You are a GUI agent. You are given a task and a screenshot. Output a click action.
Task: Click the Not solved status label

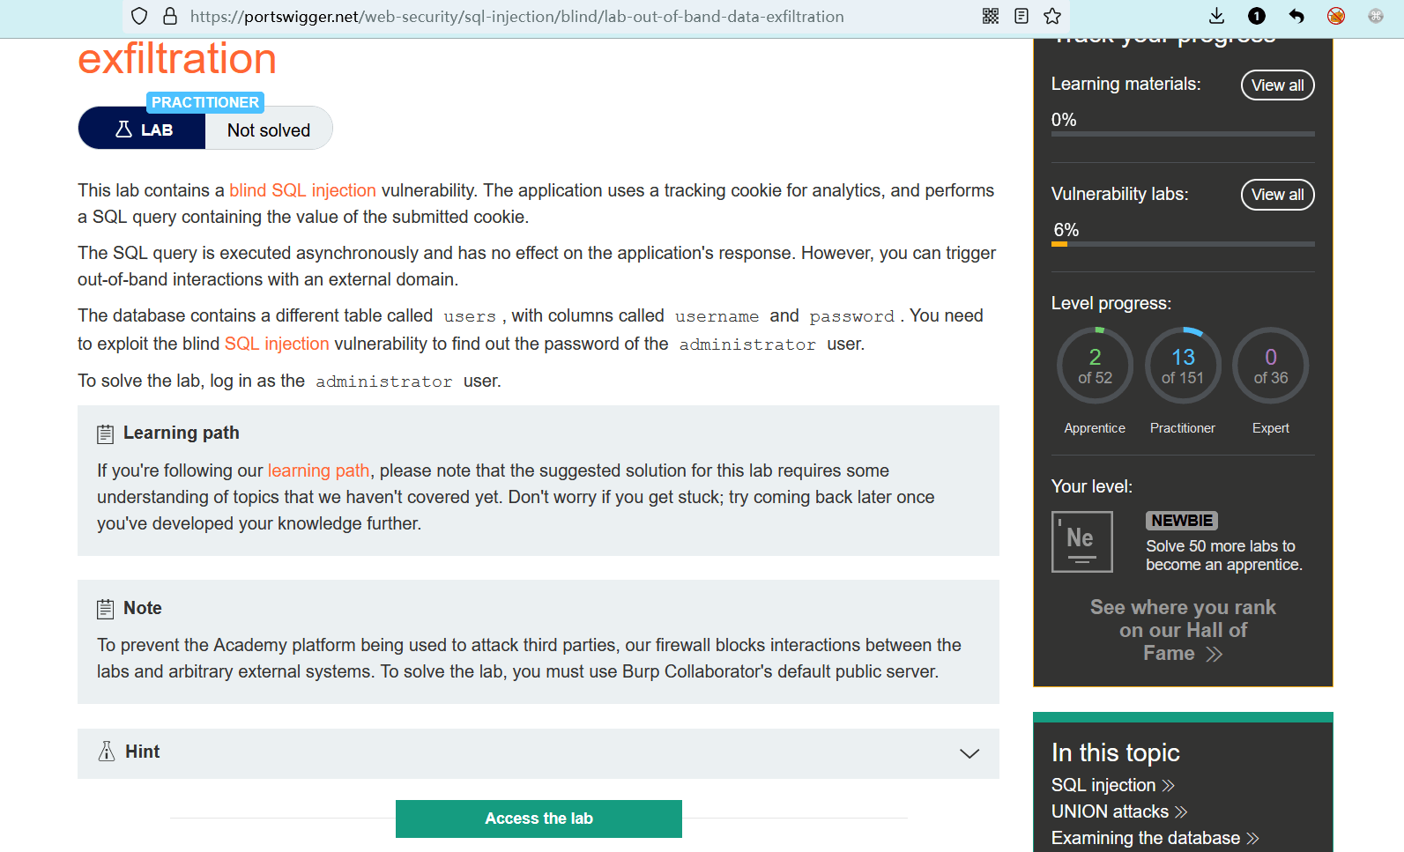(269, 130)
